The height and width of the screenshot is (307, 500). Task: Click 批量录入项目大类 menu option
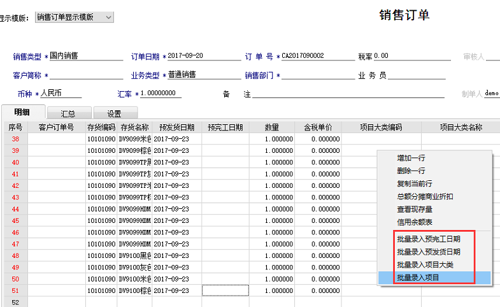424,264
